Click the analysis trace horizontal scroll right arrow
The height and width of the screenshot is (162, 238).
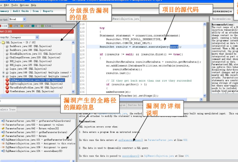coord(73,161)
